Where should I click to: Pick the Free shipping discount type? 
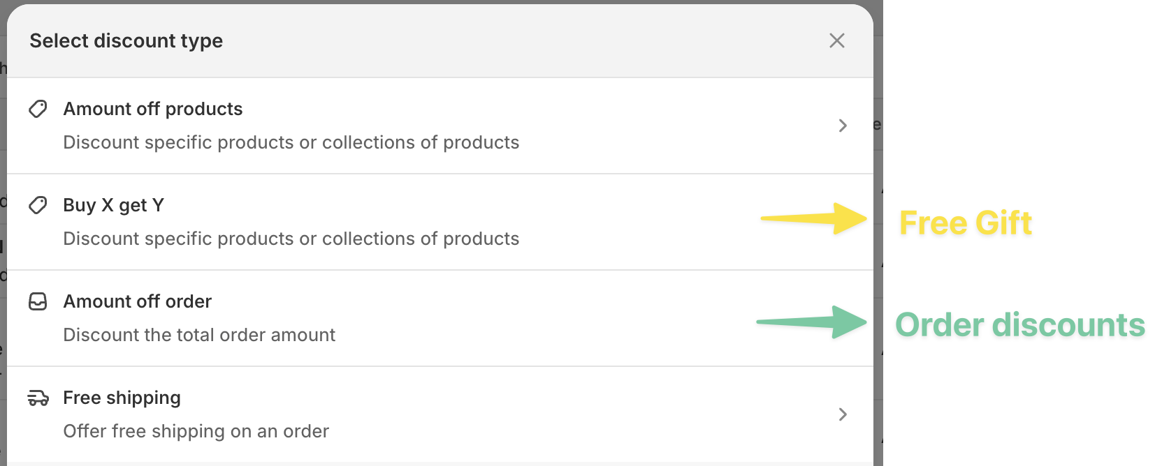click(122, 398)
